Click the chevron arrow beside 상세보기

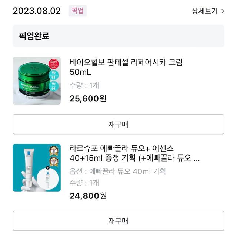click(x=223, y=11)
